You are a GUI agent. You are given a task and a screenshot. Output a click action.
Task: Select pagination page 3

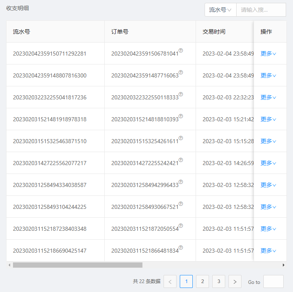(x=219, y=281)
